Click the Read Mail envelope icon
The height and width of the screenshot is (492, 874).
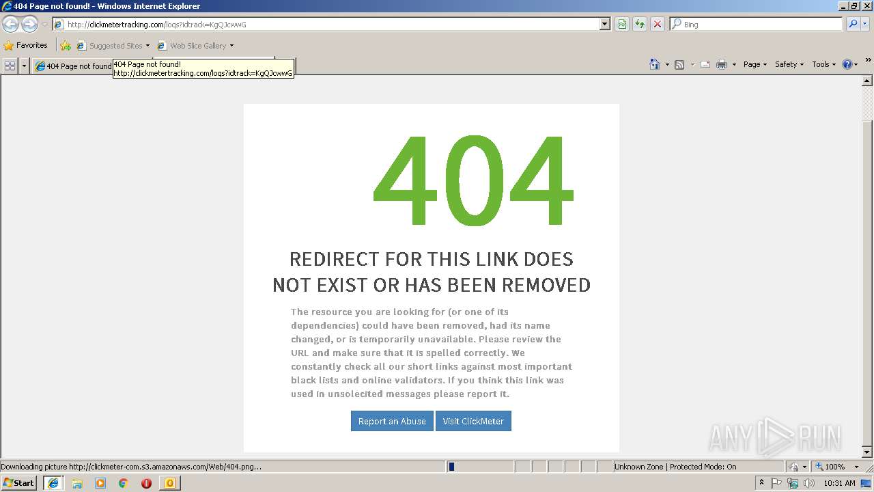pos(705,64)
